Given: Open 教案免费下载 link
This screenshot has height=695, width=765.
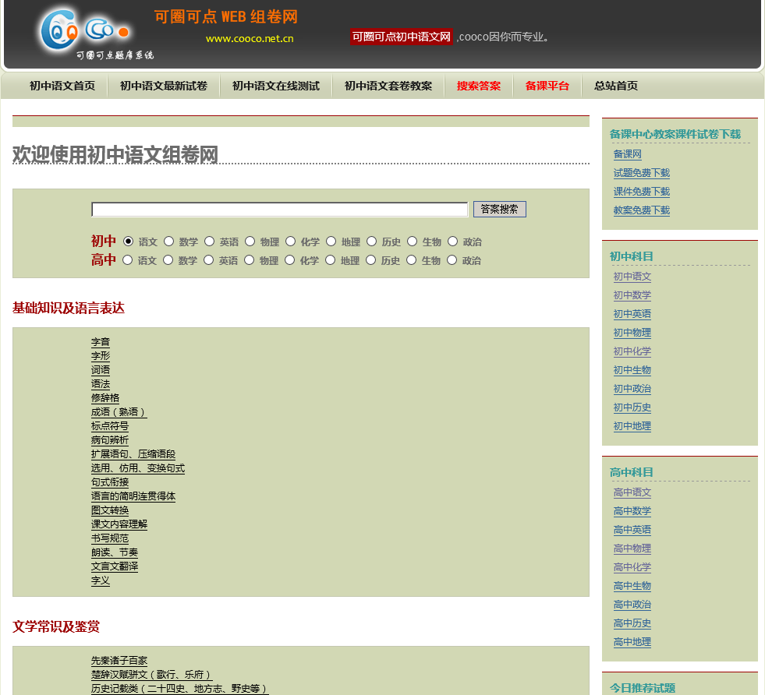Looking at the screenshot, I should (642, 210).
